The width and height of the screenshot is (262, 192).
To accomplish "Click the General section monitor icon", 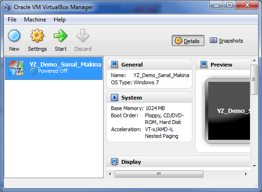I will 115,65.
